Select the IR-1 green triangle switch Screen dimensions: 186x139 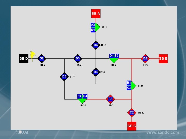(97, 27)
